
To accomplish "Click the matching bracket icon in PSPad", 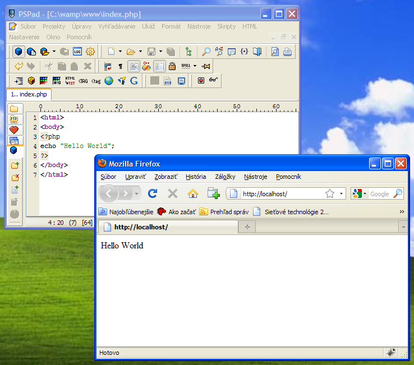I will (x=244, y=52).
